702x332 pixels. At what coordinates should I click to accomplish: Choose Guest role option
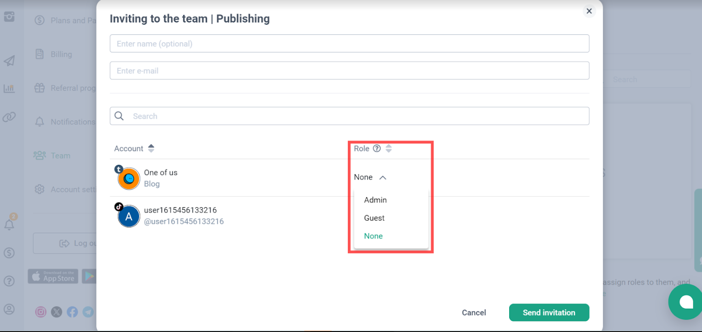tap(374, 218)
